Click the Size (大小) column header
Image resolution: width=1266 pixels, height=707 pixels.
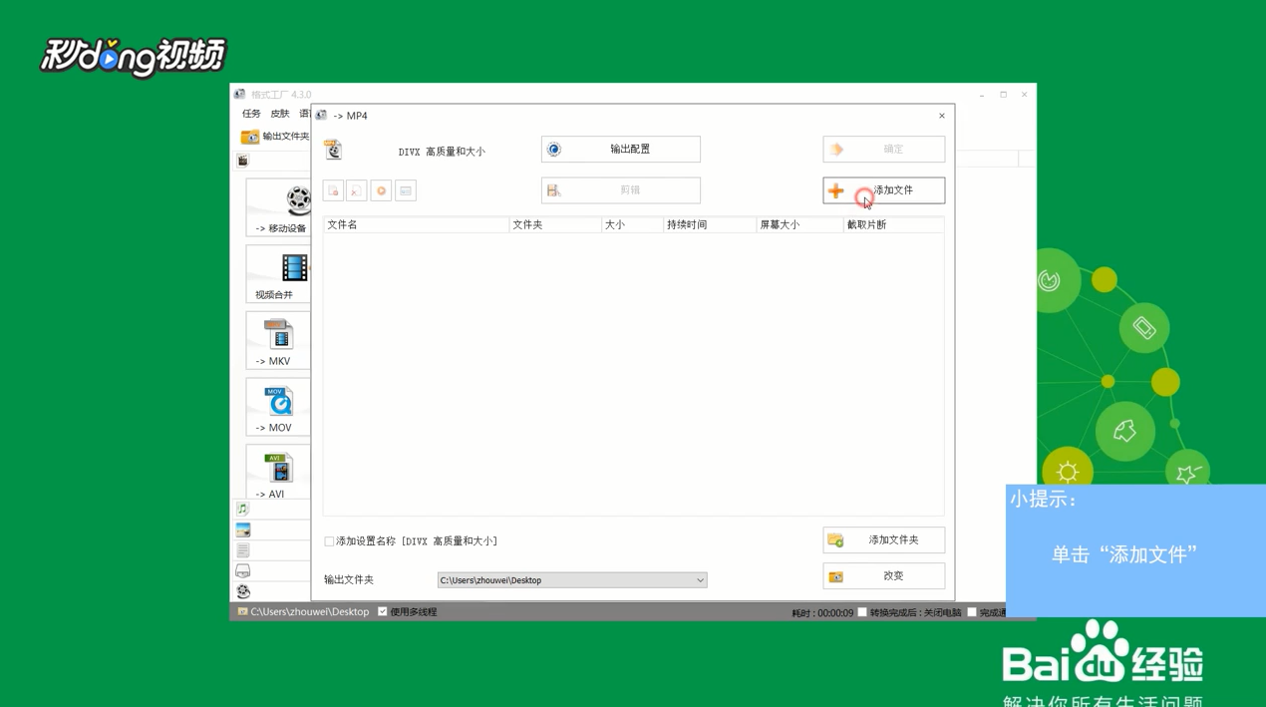632,225
